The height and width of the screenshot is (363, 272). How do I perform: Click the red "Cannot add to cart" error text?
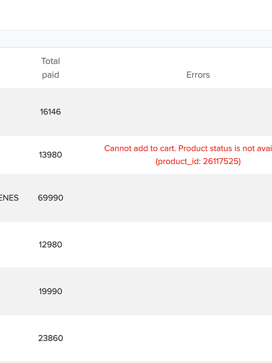tap(188, 148)
